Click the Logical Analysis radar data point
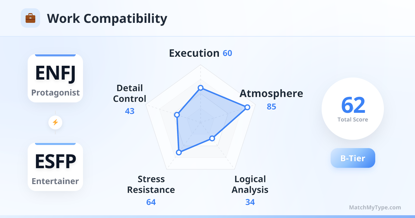Viewport: 415px width, 218px height. click(212, 138)
